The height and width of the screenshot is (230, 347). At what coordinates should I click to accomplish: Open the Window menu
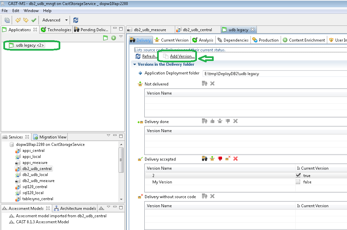coord(31,11)
